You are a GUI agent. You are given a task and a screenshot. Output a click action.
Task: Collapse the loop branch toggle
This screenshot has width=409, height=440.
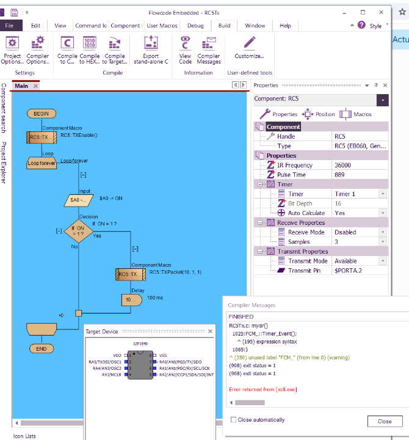pyautogui.click(x=83, y=175)
